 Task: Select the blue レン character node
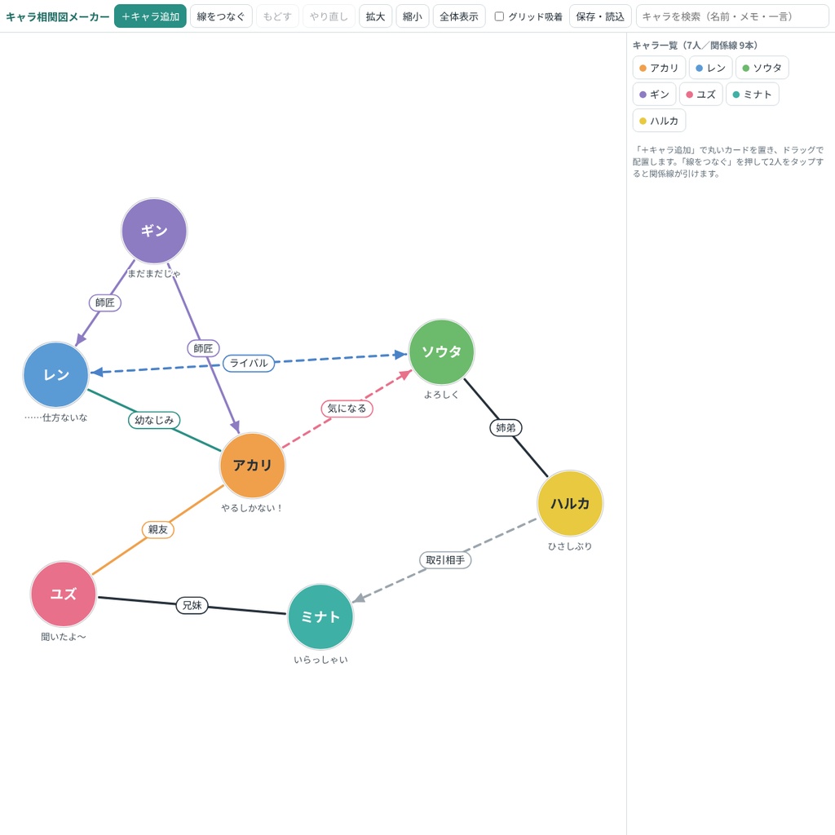[56, 375]
